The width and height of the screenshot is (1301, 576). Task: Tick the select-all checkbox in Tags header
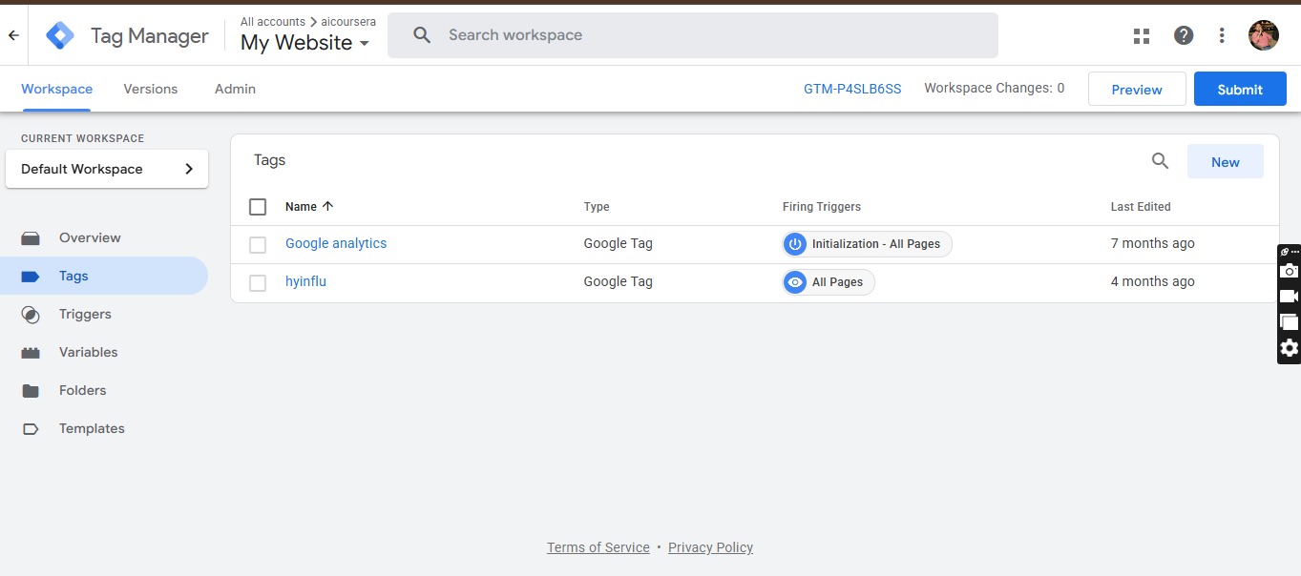258,207
